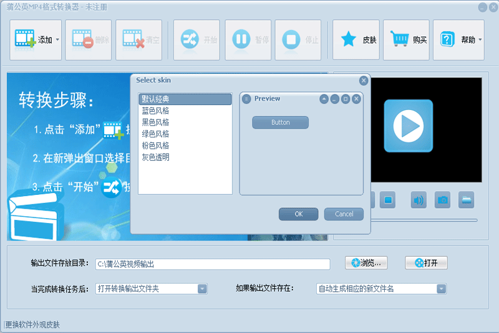Viewport: 499px width, 333px height.
Task: Open the 购买 (Buy) shopping cart button
Action: click(406, 40)
